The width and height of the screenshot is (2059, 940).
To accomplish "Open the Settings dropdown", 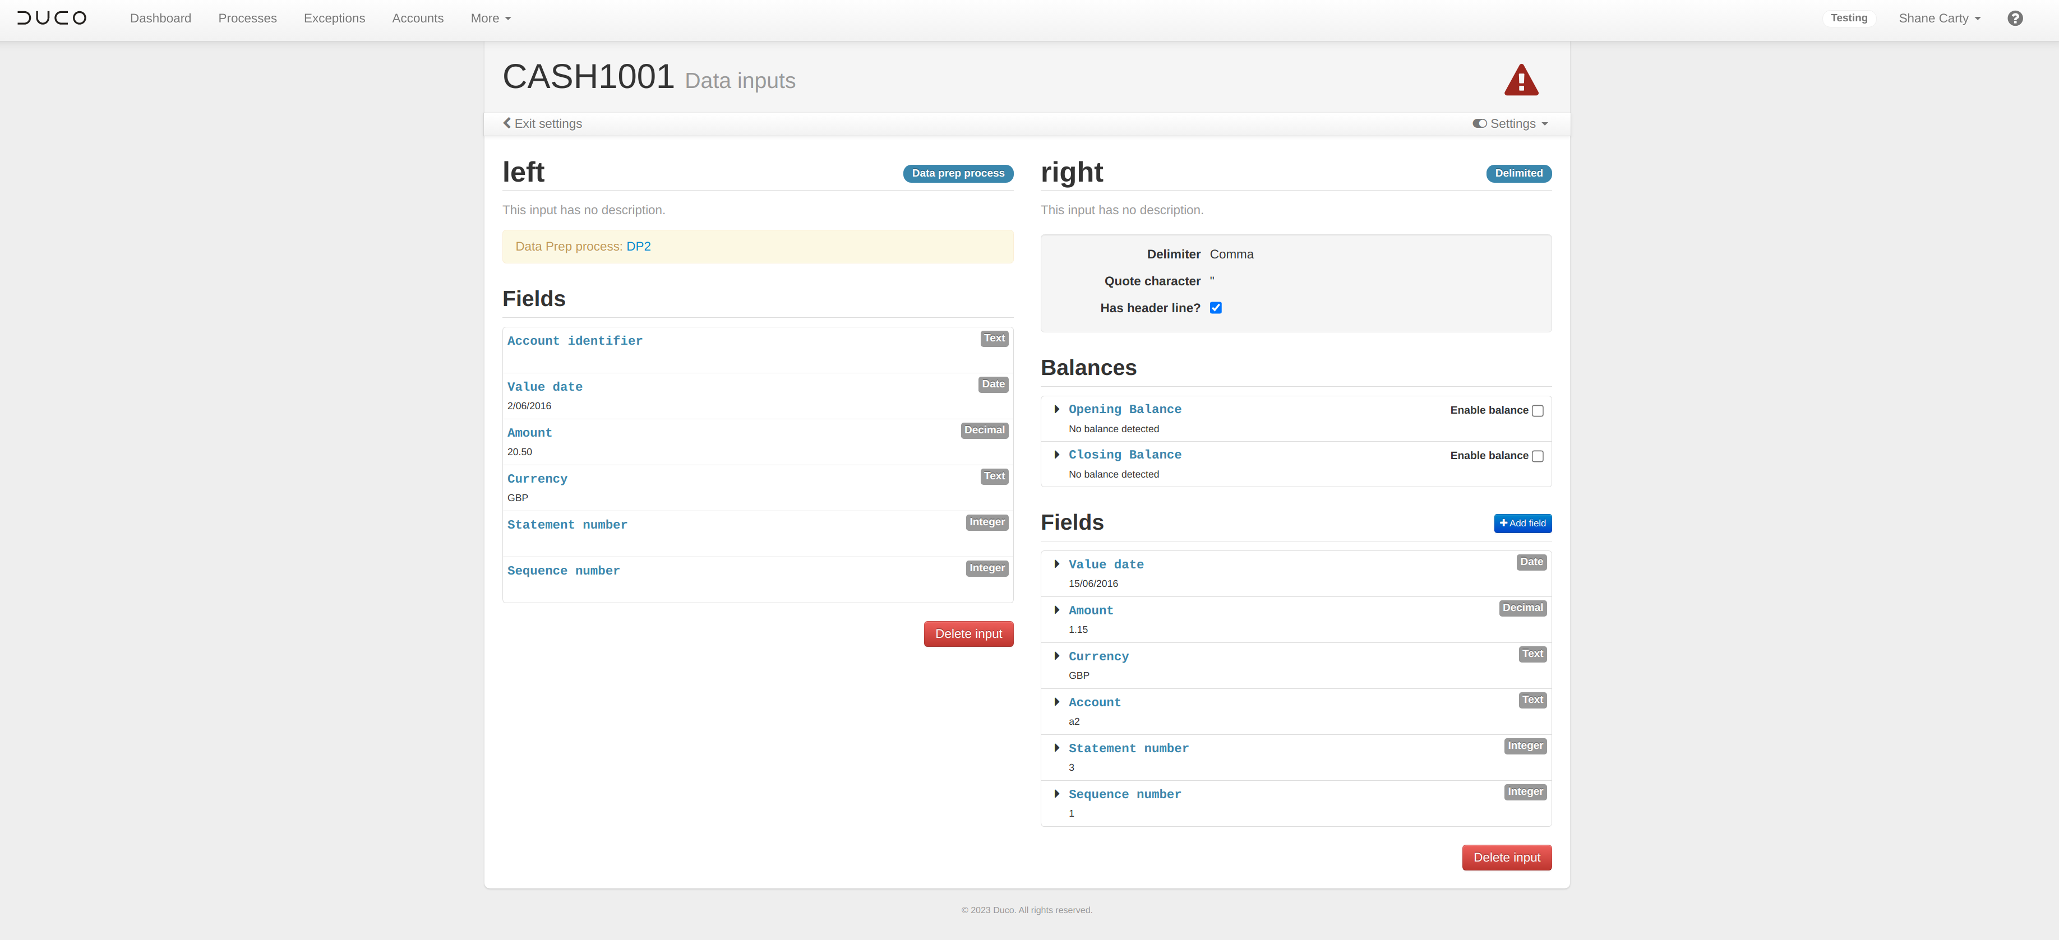I will pyautogui.click(x=1510, y=123).
